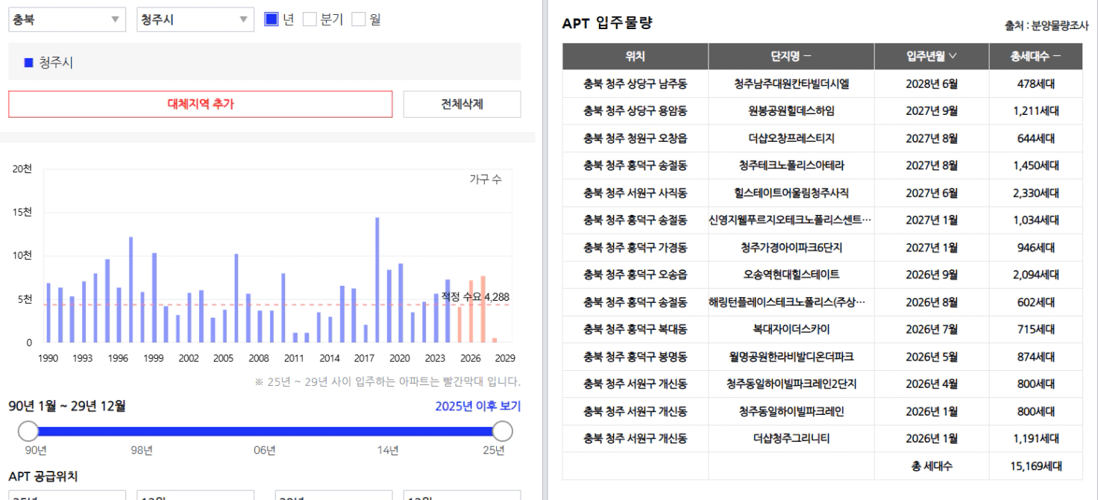The height and width of the screenshot is (500, 1098).
Task: Select the 청주남주대원칸타빌더시엘 row
Action: tap(822, 84)
